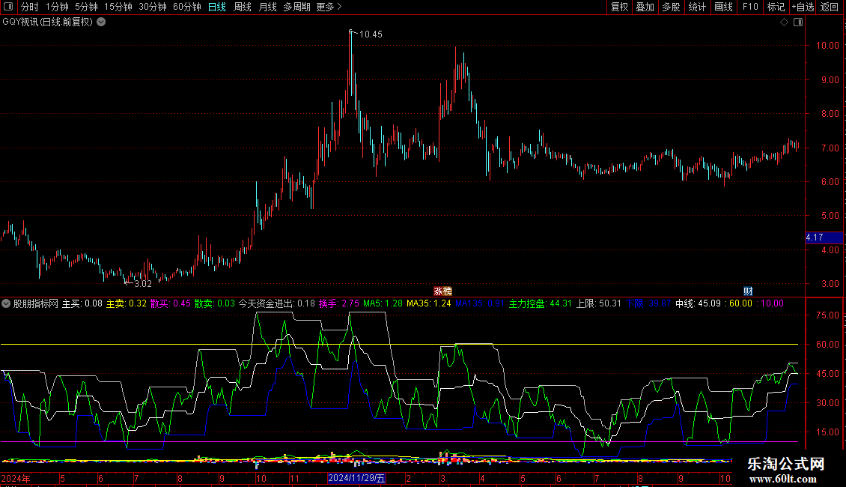Click the 2024/11/29/五 date label

coord(356,478)
